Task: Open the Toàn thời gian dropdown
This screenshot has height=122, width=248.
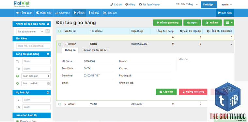Action: pos(36,76)
